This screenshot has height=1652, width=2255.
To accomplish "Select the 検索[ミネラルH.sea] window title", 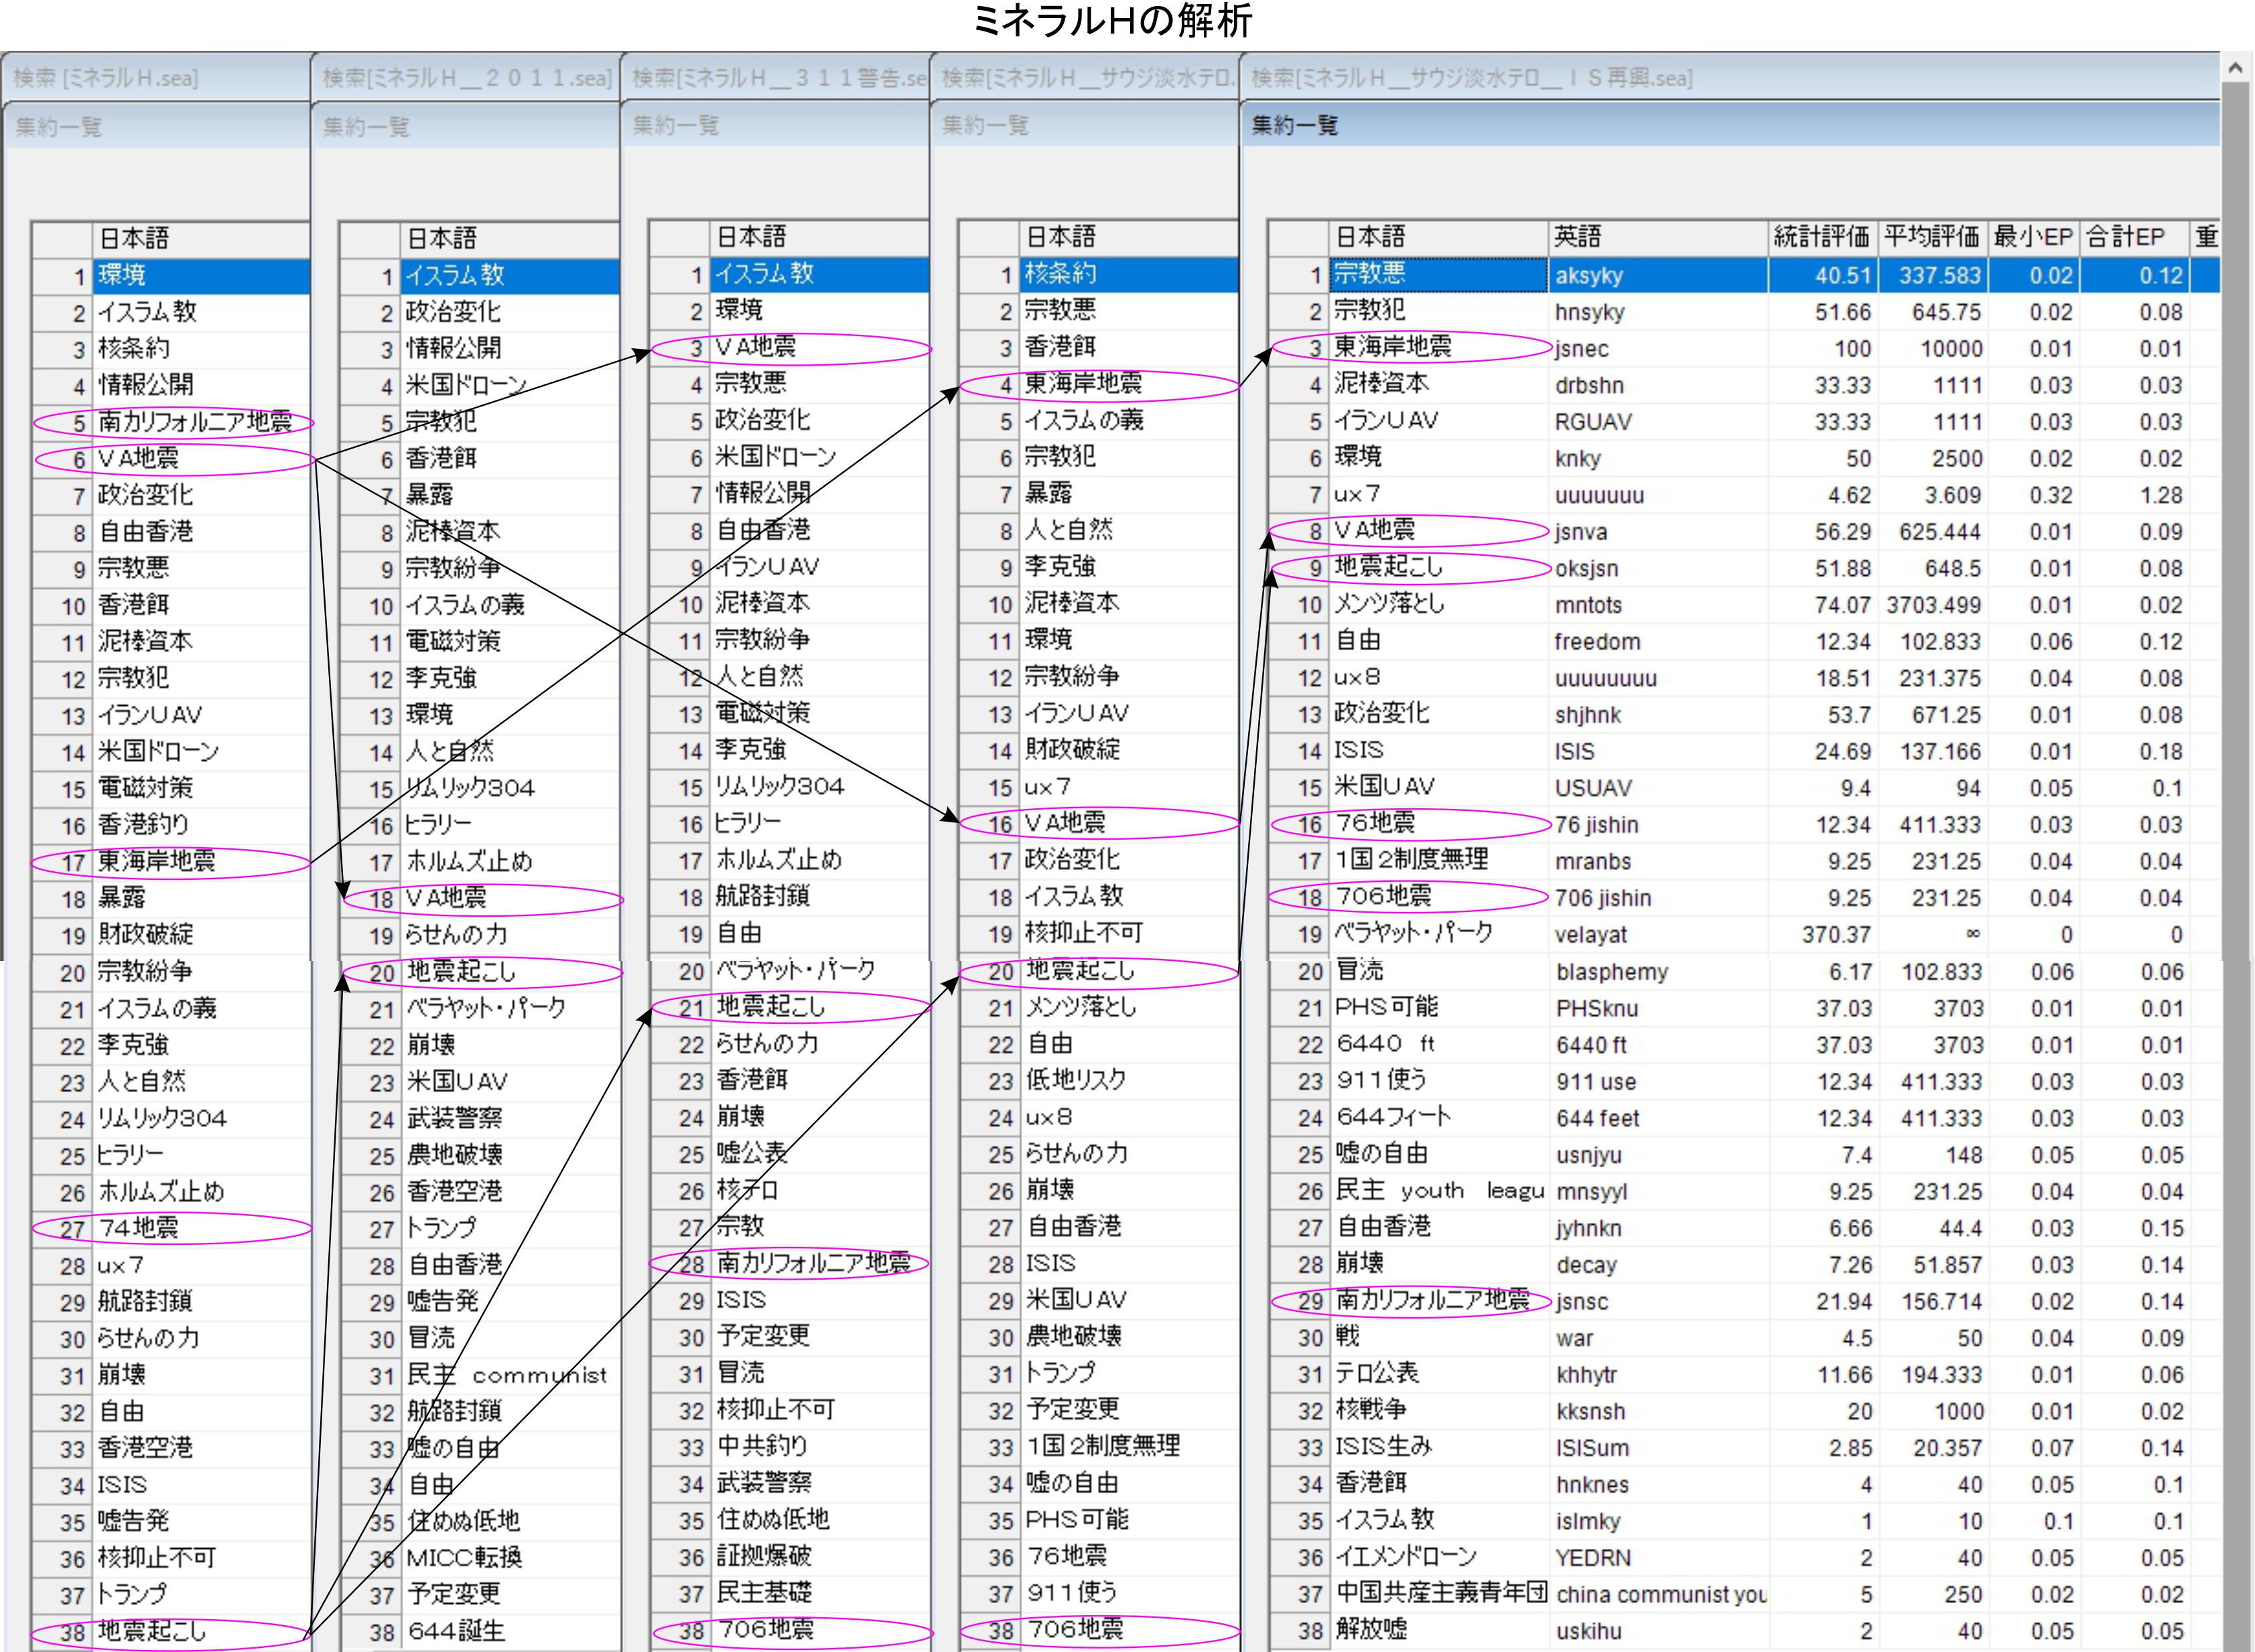I will coord(106,78).
